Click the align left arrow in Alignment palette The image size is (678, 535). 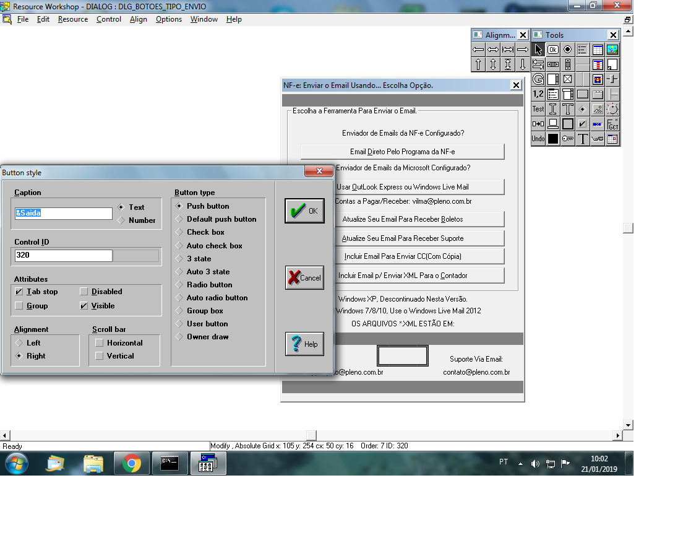pos(478,50)
